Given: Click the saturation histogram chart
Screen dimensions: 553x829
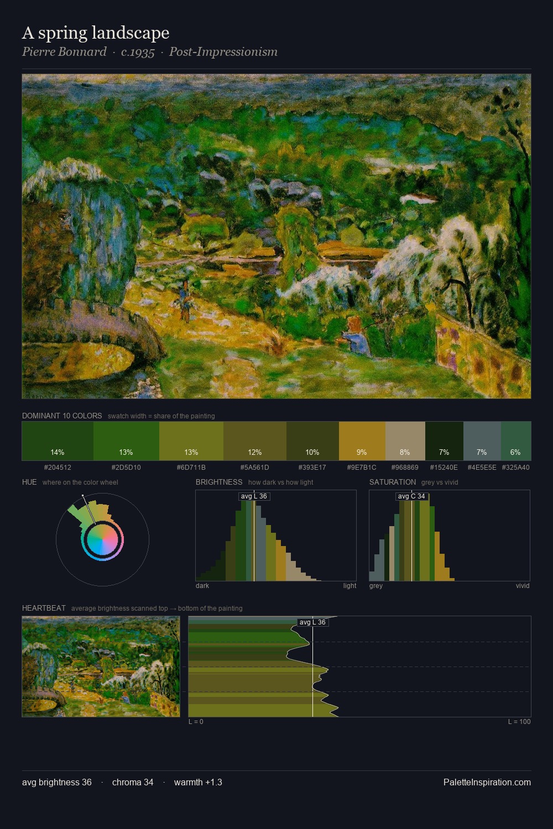Looking at the screenshot, I should click(x=450, y=536).
